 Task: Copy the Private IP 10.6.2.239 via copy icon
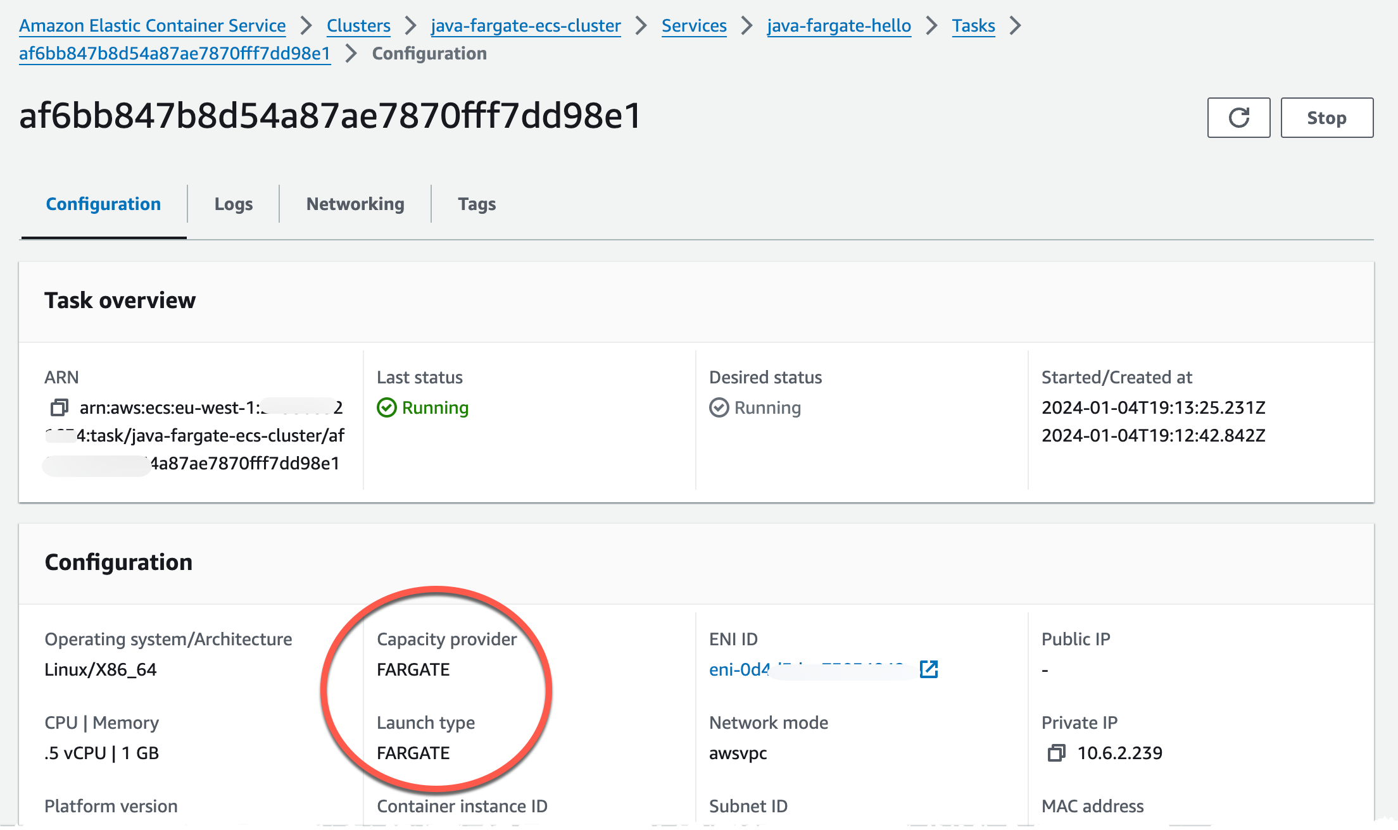[x=1056, y=753]
